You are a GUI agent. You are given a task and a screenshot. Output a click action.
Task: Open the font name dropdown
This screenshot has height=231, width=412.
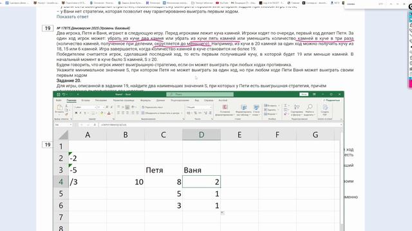click(x=95, y=107)
